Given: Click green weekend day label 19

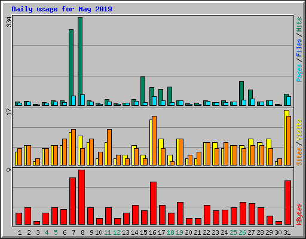Looking at the screenshot, I should coord(179,232).
